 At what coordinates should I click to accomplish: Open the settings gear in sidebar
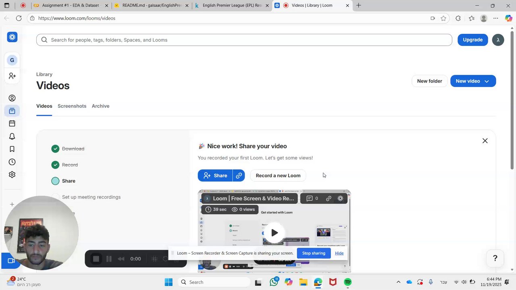(x=12, y=175)
